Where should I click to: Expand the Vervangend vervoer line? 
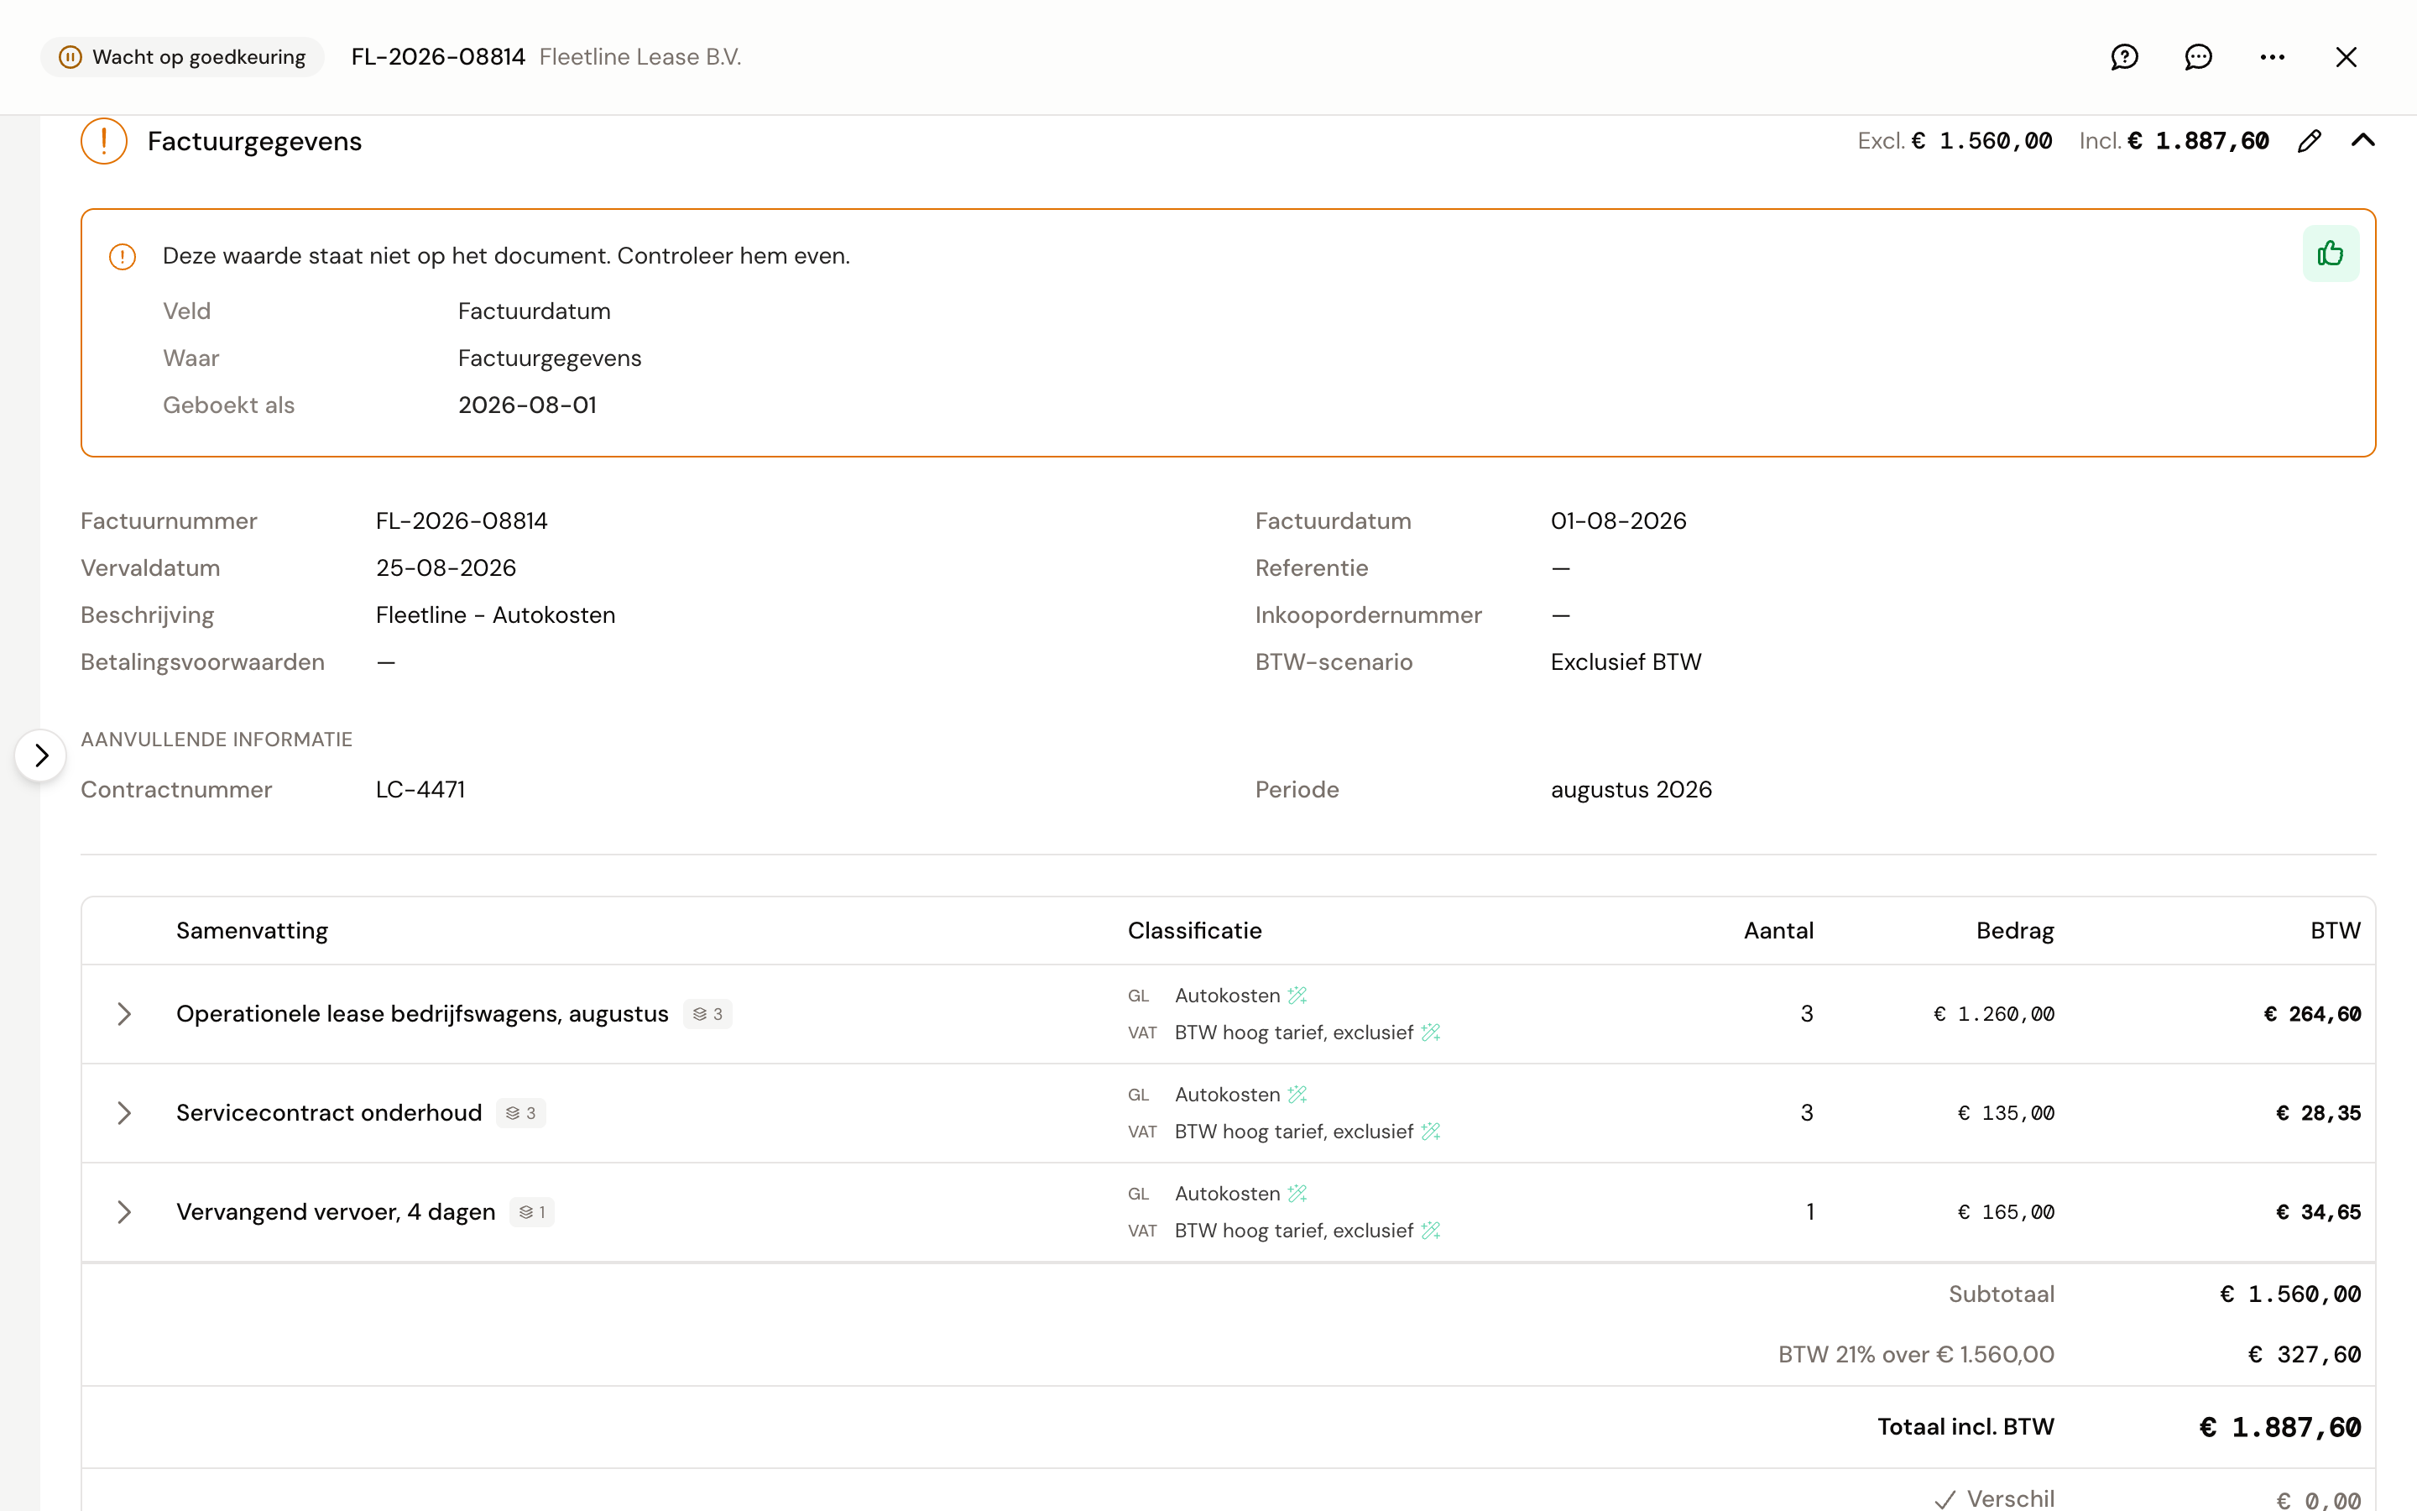[x=124, y=1212]
